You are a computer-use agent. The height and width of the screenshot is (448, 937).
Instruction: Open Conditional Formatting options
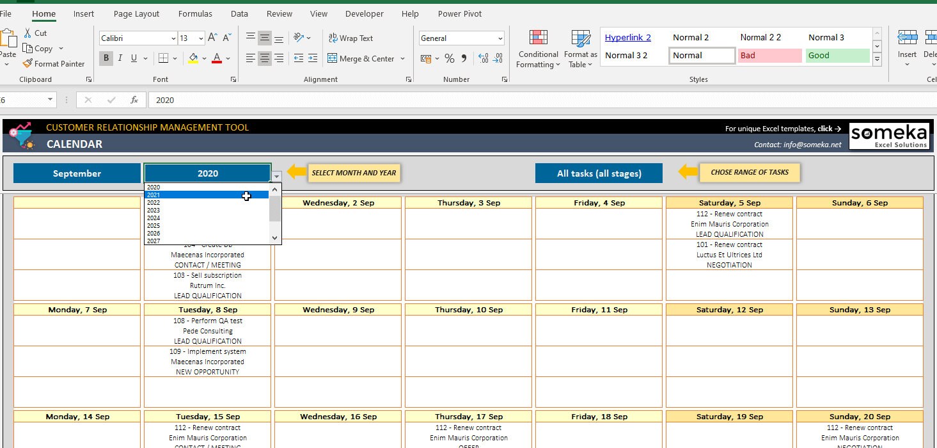tap(537, 48)
